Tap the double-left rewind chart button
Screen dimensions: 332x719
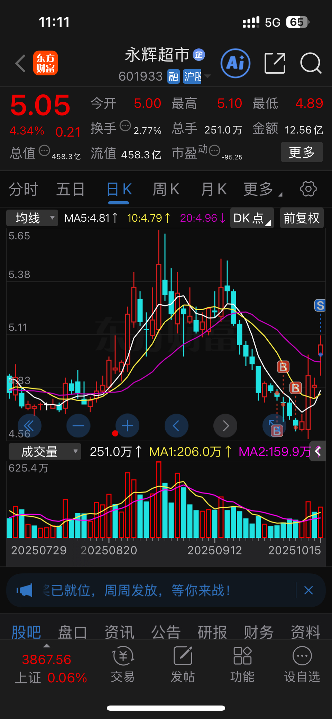(x=29, y=426)
